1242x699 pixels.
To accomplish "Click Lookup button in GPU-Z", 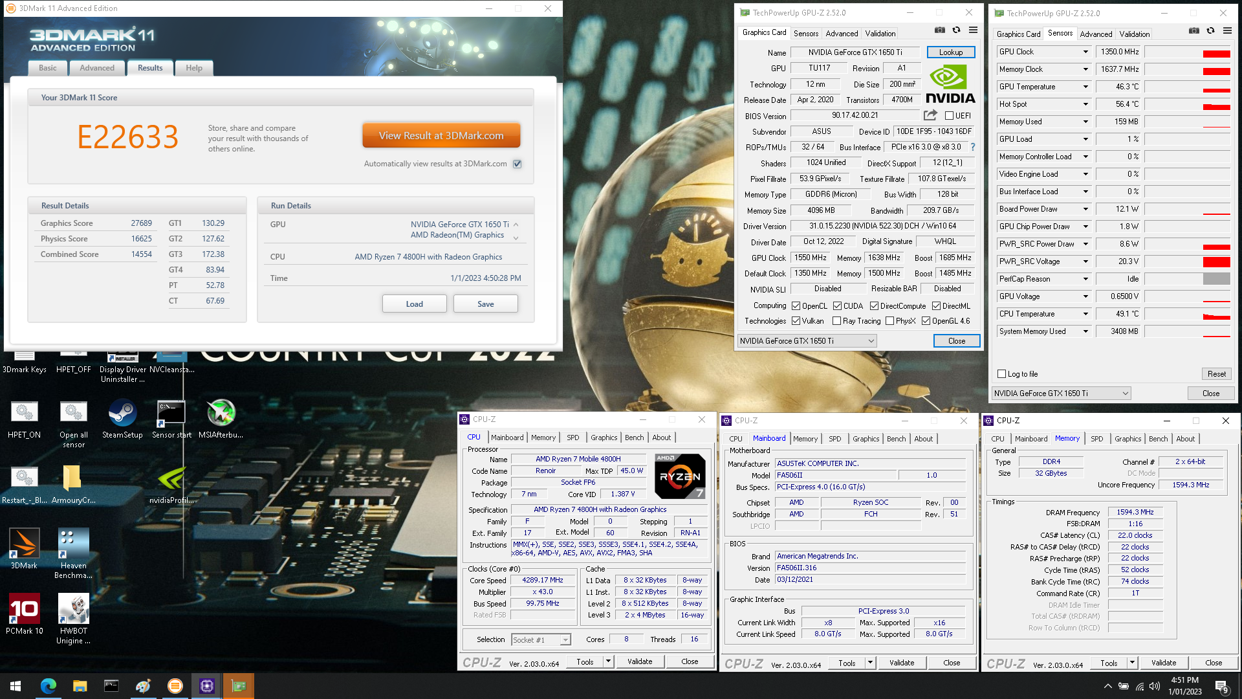I will [951, 52].
